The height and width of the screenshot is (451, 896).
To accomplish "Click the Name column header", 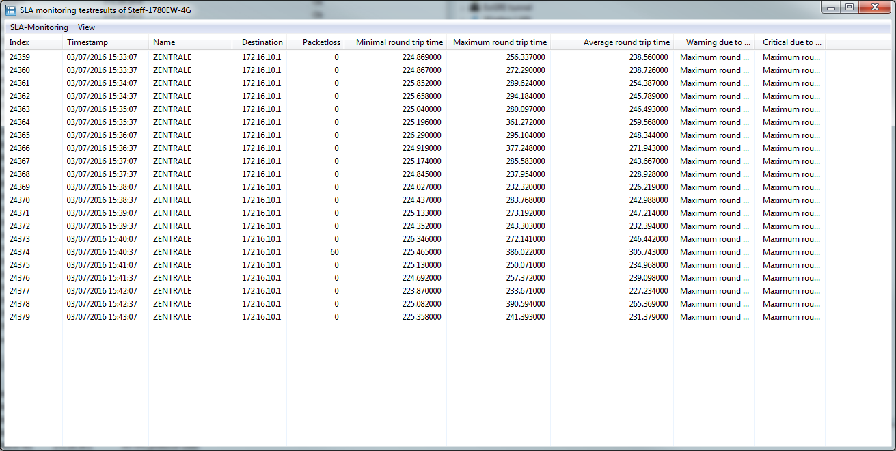I will pyautogui.click(x=164, y=42).
